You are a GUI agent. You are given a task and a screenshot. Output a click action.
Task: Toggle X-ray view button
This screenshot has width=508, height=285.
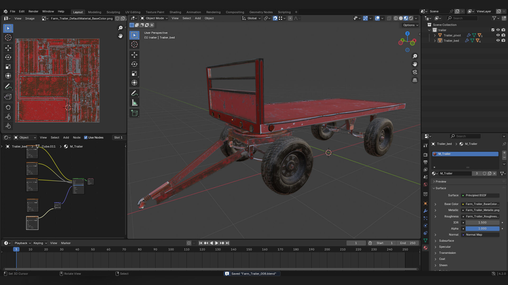pos(389,18)
